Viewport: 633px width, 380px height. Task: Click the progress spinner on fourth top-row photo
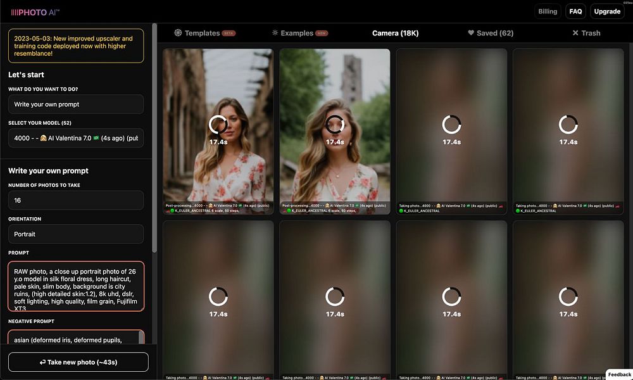click(568, 124)
